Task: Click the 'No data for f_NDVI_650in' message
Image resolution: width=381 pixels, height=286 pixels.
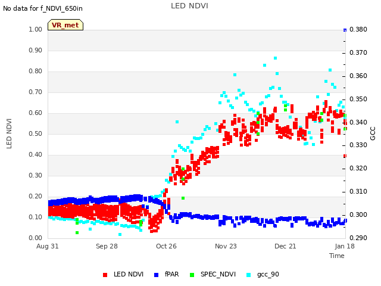Action: point(43,8)
